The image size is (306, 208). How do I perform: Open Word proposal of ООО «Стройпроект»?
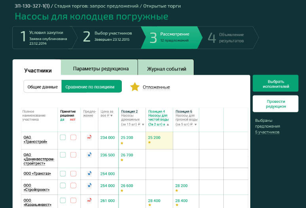click(x=89, y=185)
